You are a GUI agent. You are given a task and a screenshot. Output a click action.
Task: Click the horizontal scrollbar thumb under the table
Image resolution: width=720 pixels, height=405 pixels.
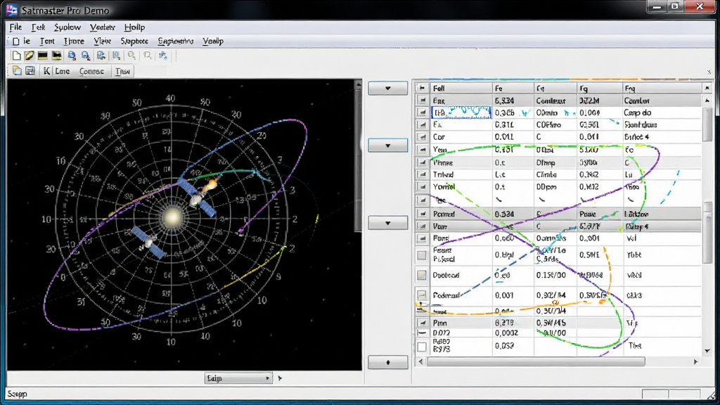[x=536, y=362]
